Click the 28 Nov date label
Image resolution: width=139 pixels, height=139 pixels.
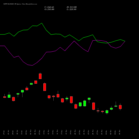click(102, 132)
